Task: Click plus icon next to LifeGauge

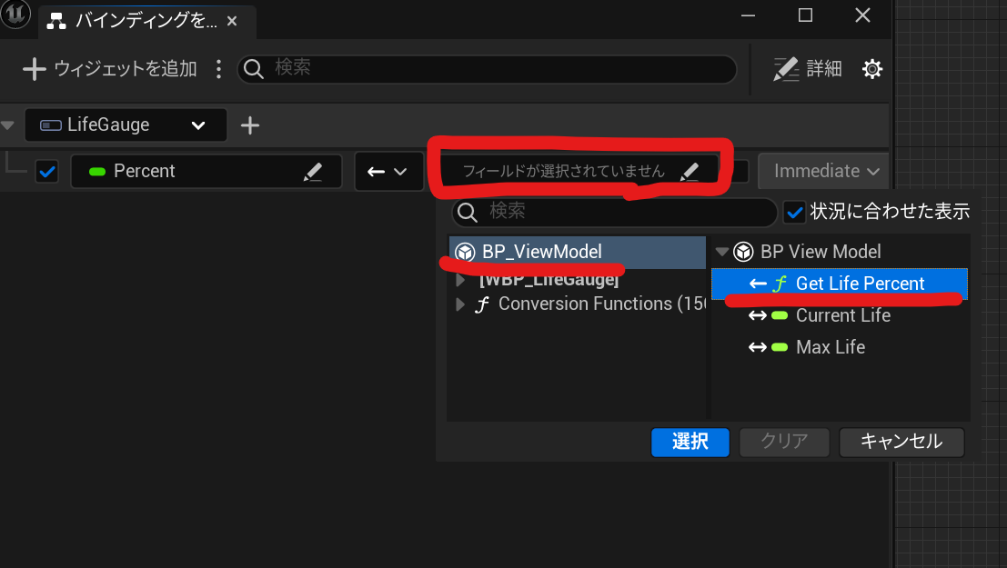Action: [250, 125]
